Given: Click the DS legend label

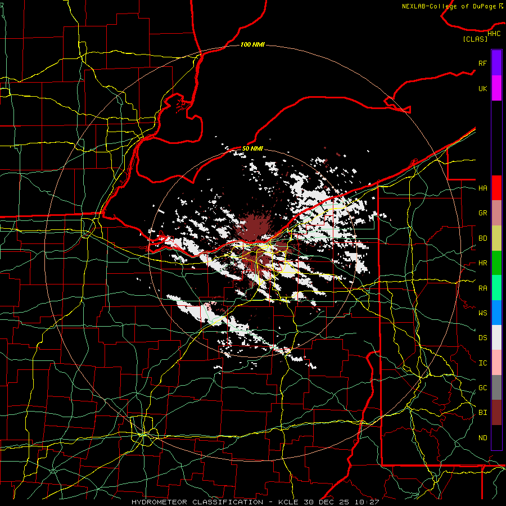Looking at the screenshot, I should pos(482,338).
